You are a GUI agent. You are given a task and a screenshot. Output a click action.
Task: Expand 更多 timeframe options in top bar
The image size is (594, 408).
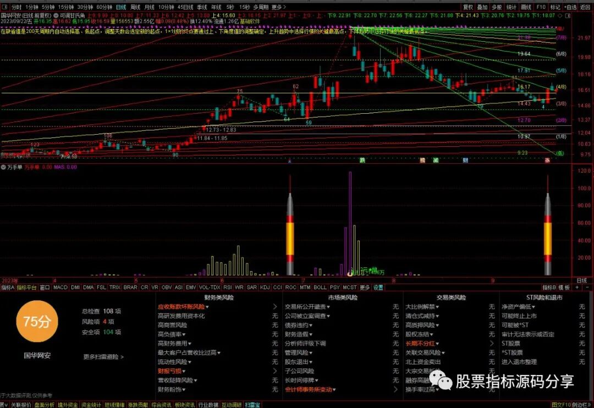coord(279,7)
